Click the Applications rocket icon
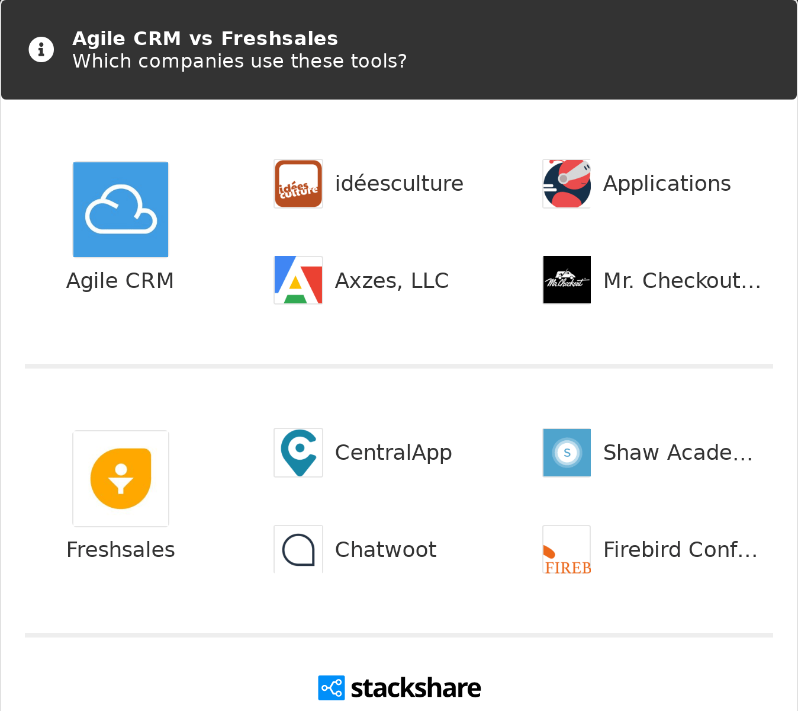This screenshot has width=798, height=711. click(567, 184)
